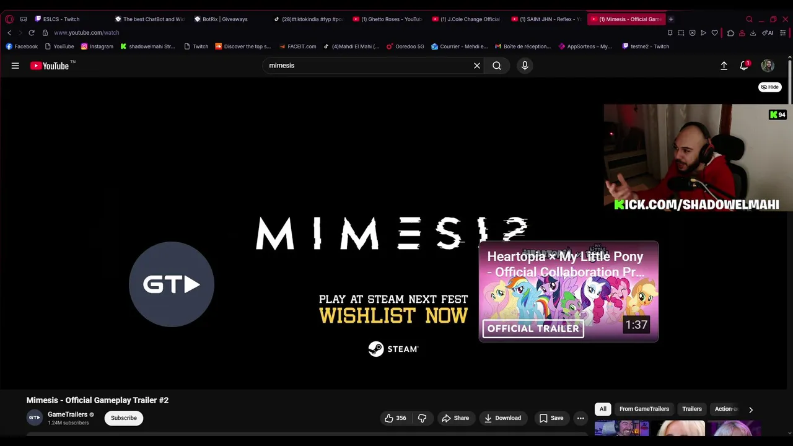
Task: Bookmark page with the heart icon
Action: coord(714,33)
